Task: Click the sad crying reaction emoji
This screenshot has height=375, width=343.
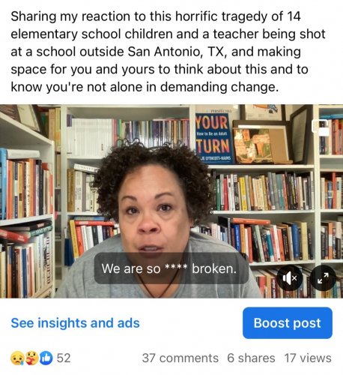Action: point(17,358)
